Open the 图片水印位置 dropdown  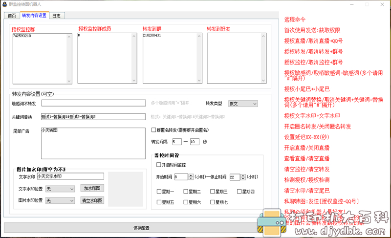coord(60,200)
